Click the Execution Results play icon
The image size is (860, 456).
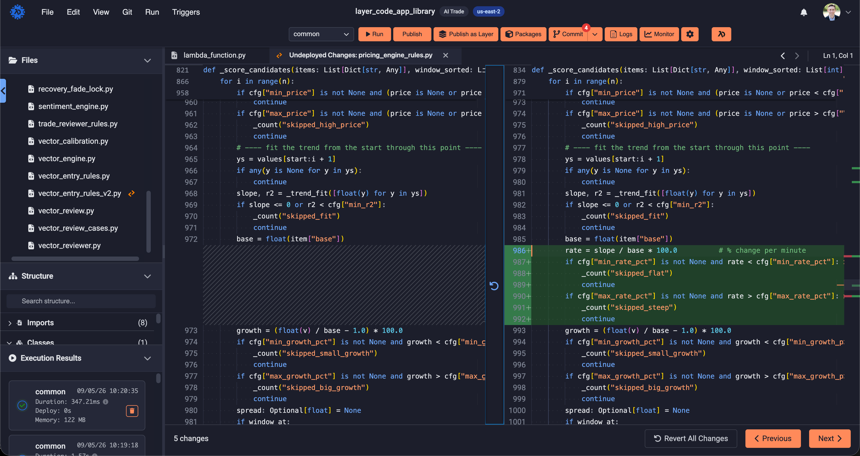click(x=12, y=358)
